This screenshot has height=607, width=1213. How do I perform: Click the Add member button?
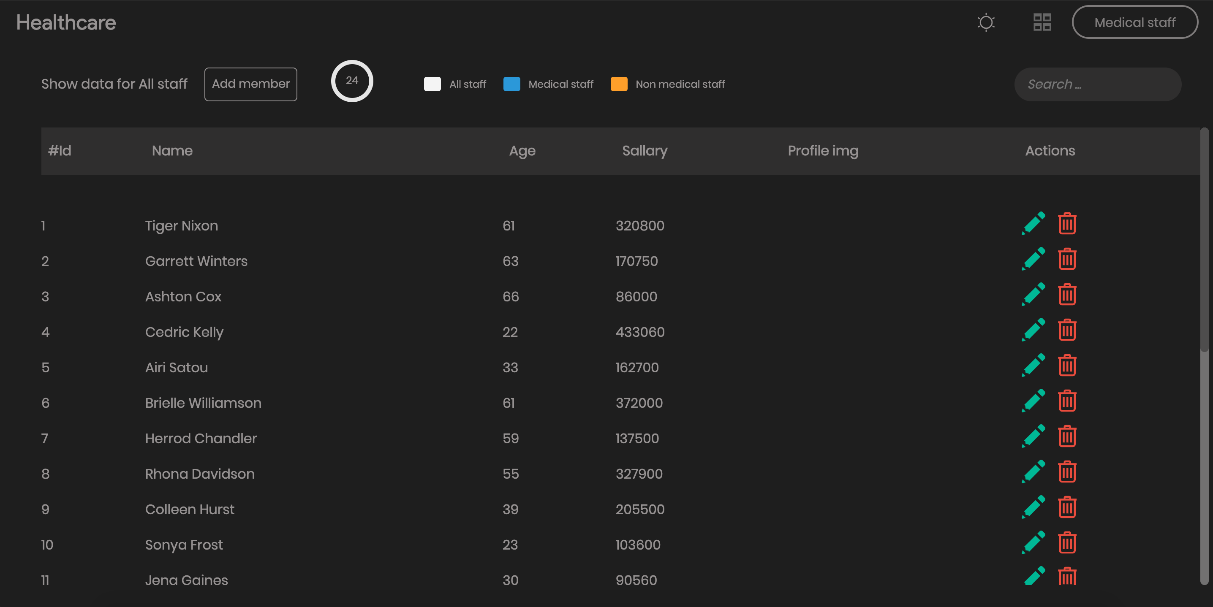(x=250, y=84)
